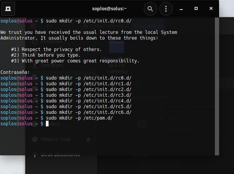Screen dimensions: 234x174
Task: Open a new terminal tab
Action: point(8,9)
